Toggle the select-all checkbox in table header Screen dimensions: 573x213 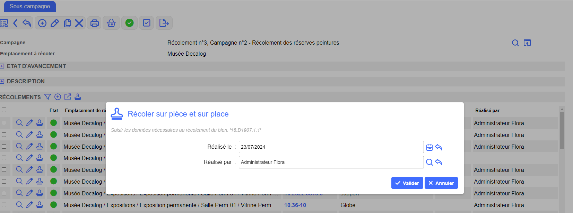pyautogui.click(x=4, y=110)
